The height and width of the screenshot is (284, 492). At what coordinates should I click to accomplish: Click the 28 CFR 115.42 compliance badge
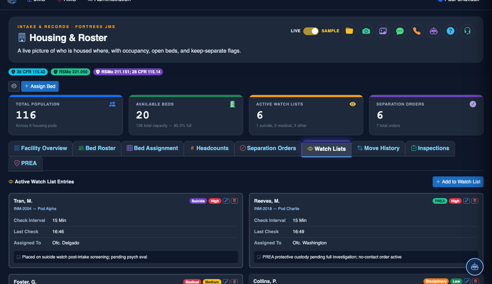28,72
